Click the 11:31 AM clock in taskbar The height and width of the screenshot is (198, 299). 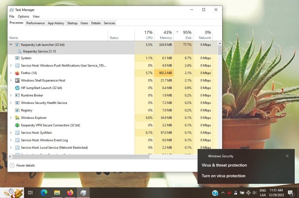[276, 190]
